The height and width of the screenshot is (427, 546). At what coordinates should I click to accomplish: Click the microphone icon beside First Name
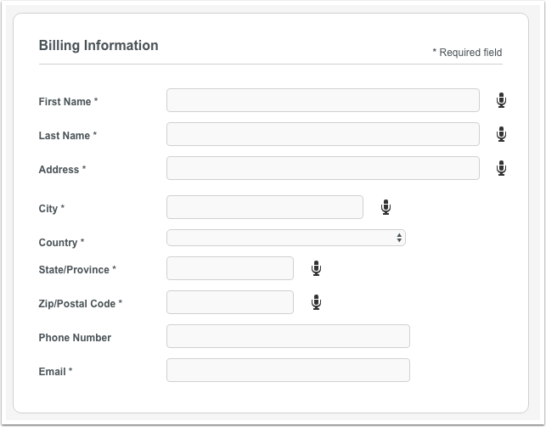[501, 100]
